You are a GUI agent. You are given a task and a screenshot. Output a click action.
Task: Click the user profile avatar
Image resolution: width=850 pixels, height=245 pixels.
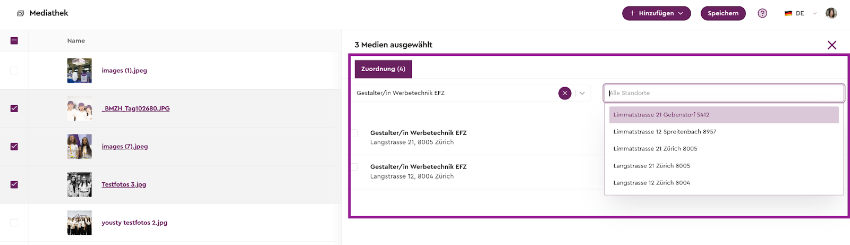[831, 13]
